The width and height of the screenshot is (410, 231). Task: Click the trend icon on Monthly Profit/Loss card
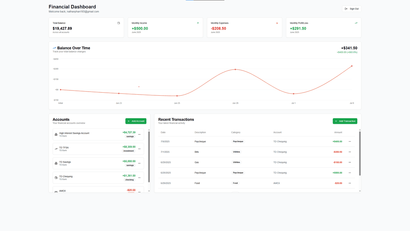click(x=356, y=23)
